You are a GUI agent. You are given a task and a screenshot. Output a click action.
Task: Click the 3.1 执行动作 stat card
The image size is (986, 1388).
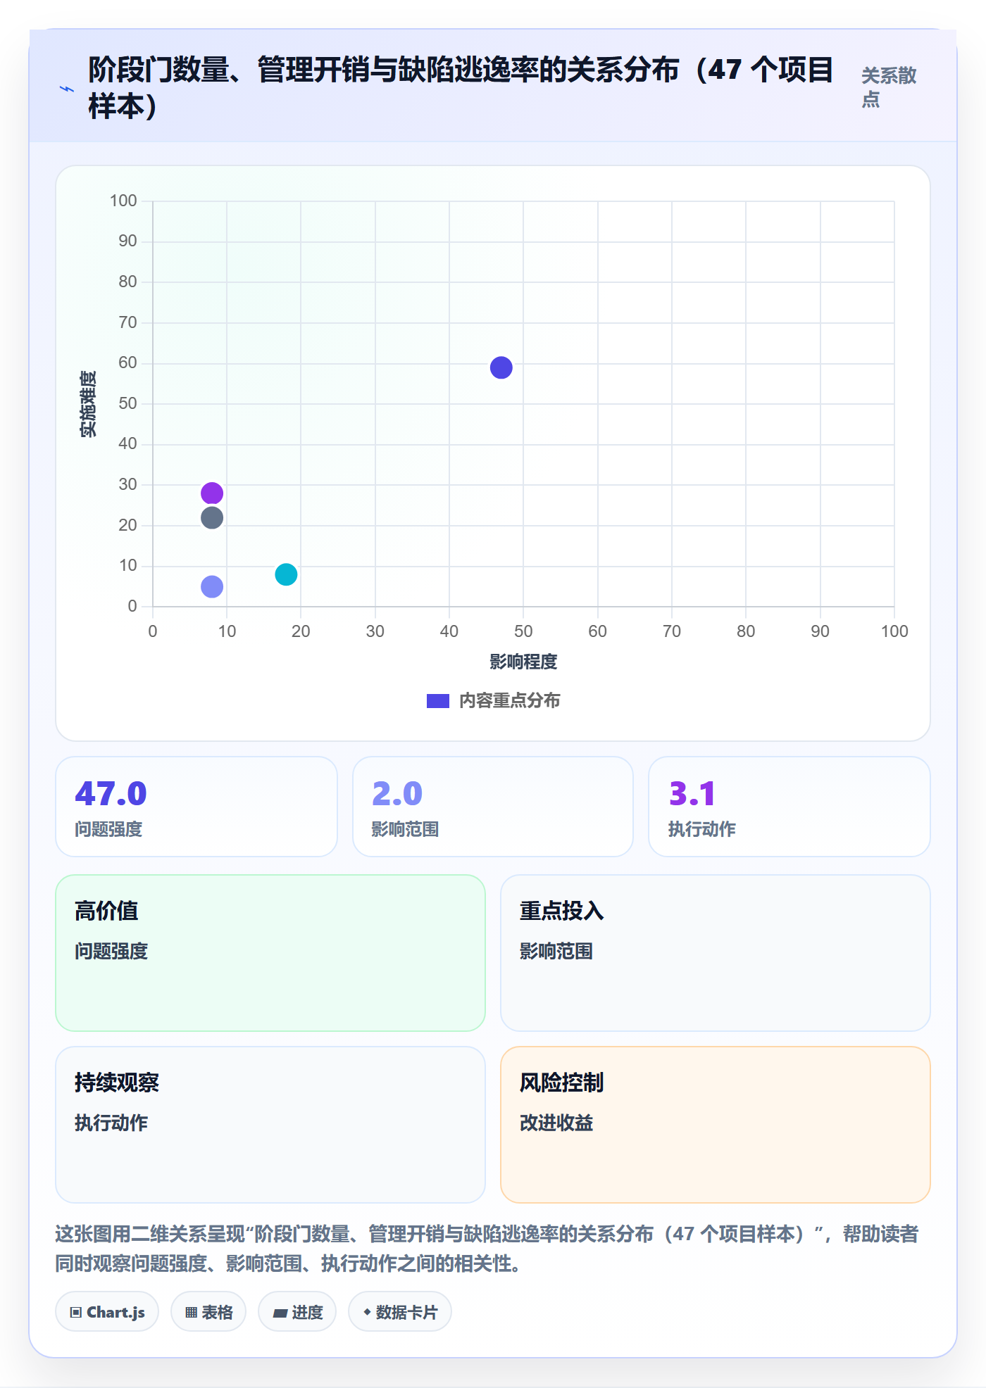(x=790, y=807)
